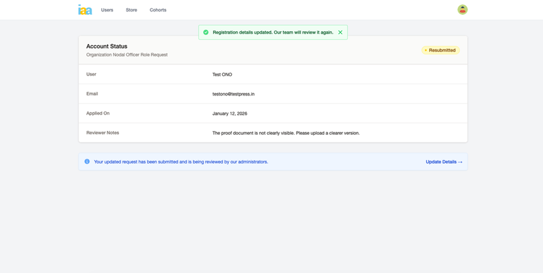Click the green success checkmark icon
The height and width of the screenshot is (273, 543).
click(x=206, y=32)
